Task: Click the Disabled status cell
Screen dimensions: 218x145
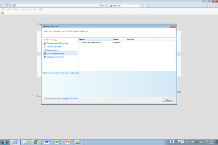Action: click(x=117, y=42)
